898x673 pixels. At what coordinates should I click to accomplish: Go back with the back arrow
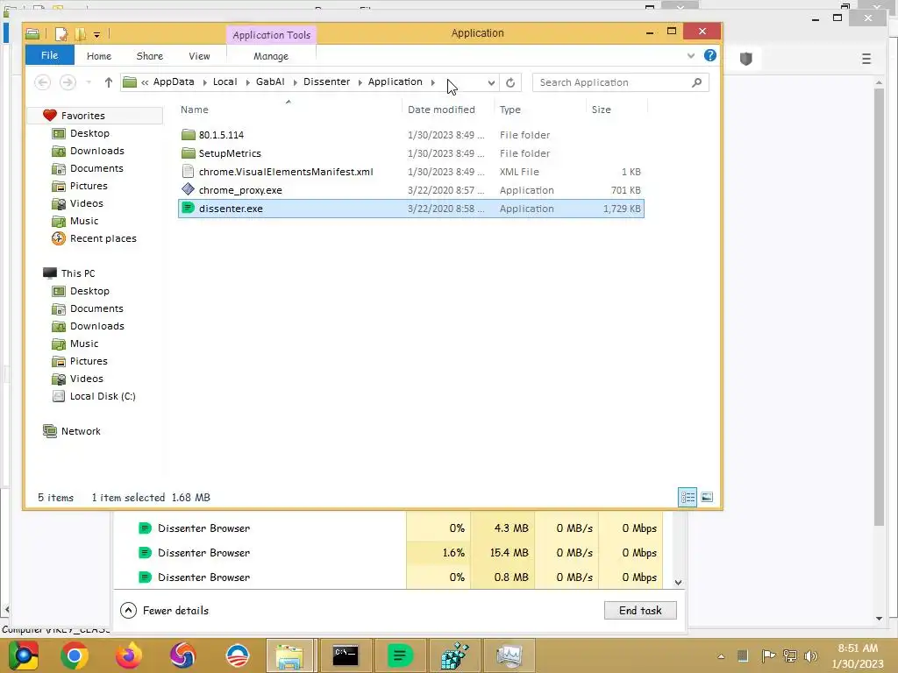pos(42,82)
